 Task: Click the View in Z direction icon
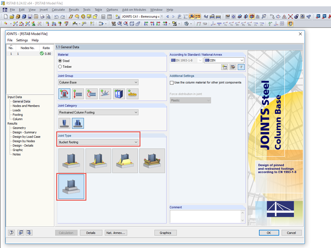coord(159,24)
